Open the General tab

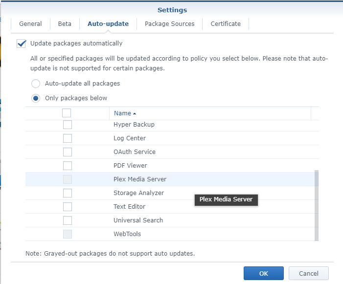coord(30,24)
